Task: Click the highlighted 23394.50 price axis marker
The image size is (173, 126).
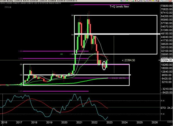Action: pos(166,60)
